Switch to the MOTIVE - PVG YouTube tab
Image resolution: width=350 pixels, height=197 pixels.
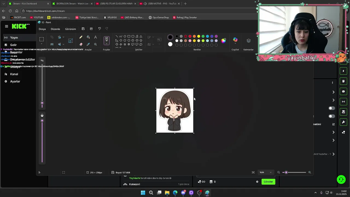coord(159,4)
